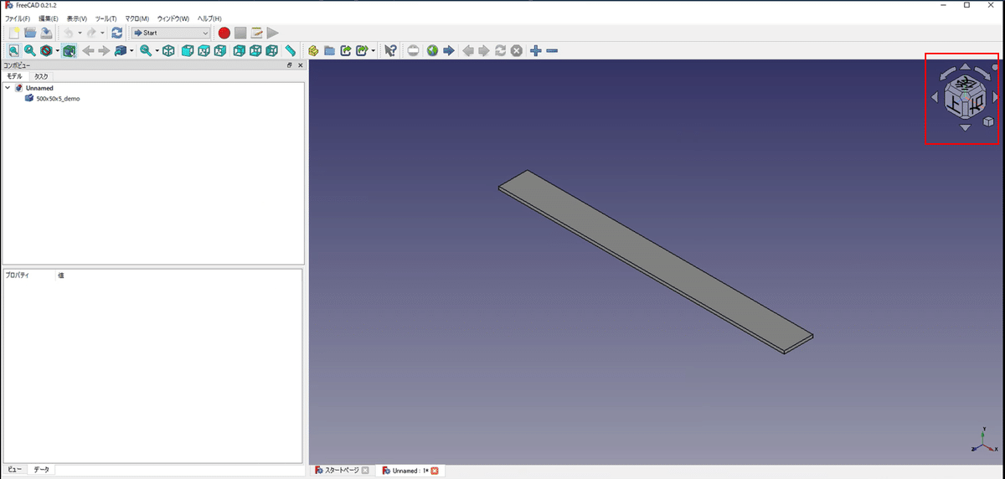Open the Start workbench selector combo box
Image resolution: width=1005 pixels, height=479 pixels.
pyautogui.click(x=172, y=33)
